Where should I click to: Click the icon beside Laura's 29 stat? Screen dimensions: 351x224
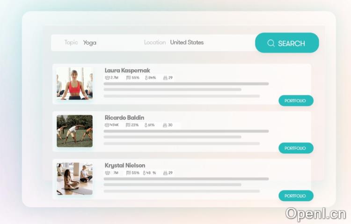click(165, 78)
